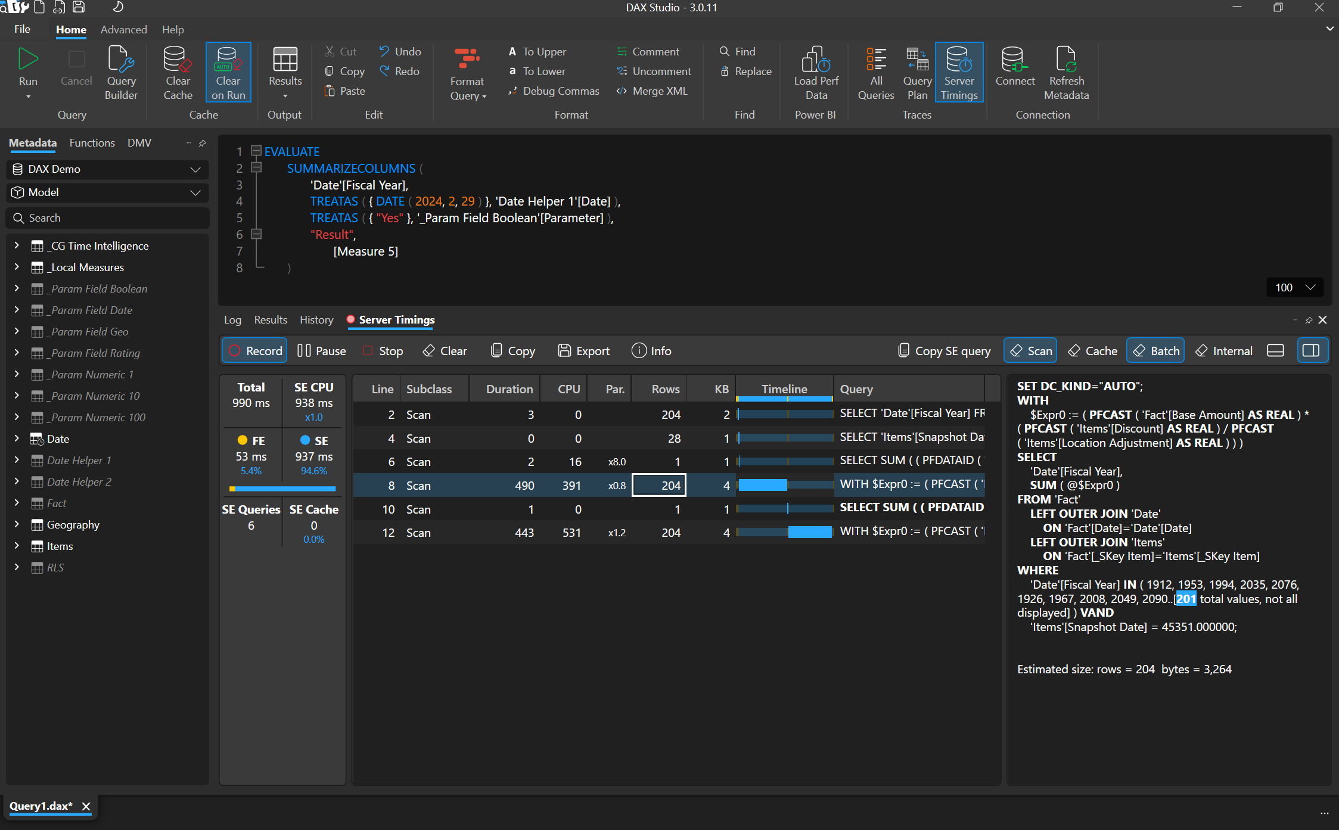Viewport: 1339px width, 830px height.
Task: Collapse the SUMMARIZECOLUMNS code fold
Action: (256, 167)
